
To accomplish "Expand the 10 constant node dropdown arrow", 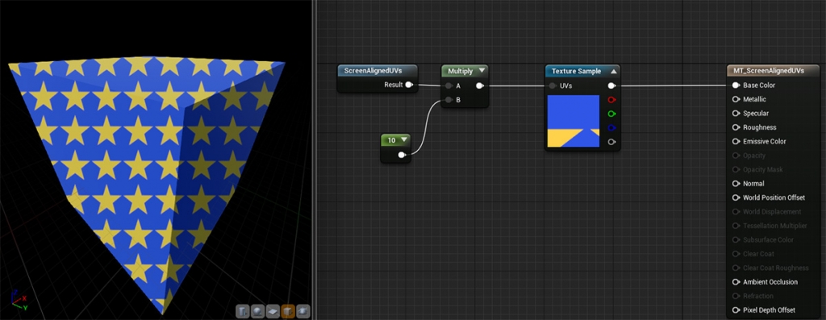I will 404,140.
